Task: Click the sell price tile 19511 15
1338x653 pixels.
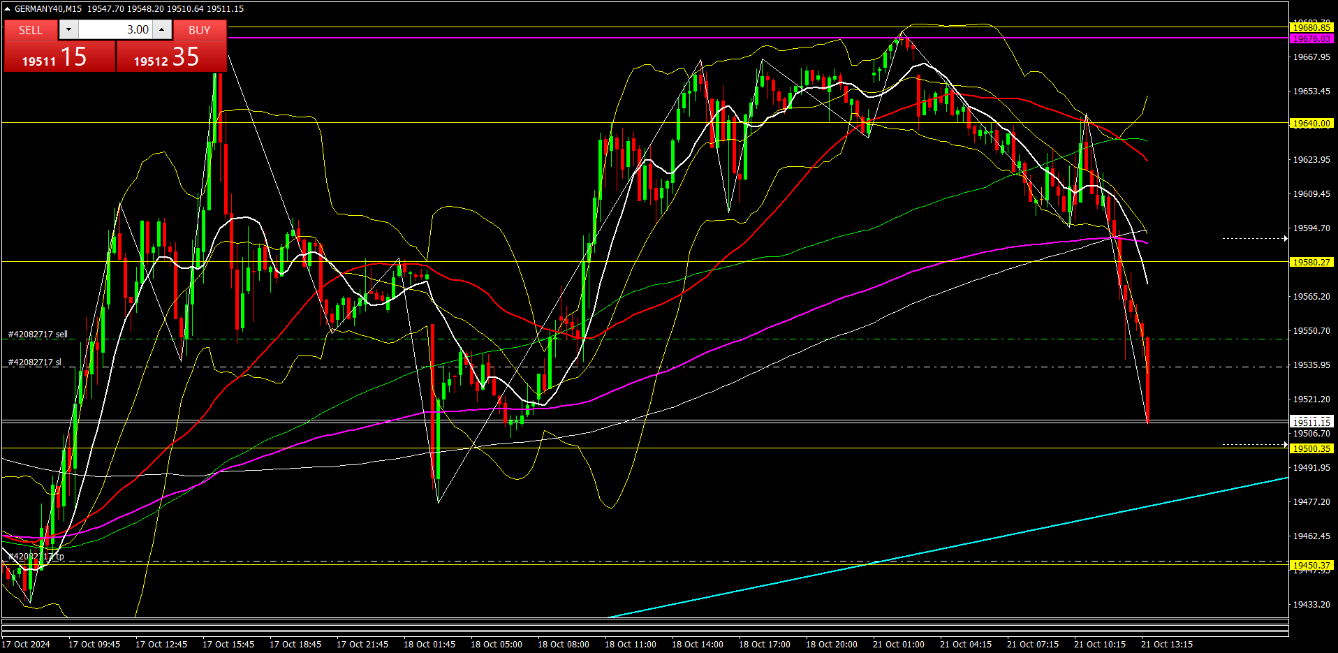Action: [x=59, y=57]
